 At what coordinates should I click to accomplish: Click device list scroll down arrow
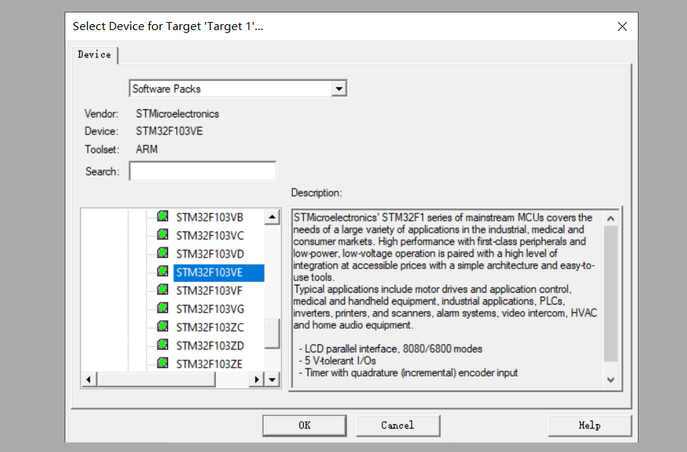coord(272,379)
